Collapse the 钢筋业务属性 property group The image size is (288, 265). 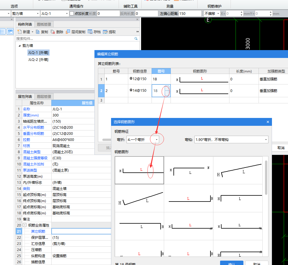click(25, 225)
